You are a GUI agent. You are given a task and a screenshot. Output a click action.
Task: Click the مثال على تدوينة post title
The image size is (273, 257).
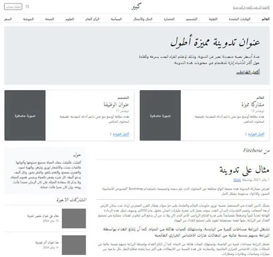coord(244,170)
